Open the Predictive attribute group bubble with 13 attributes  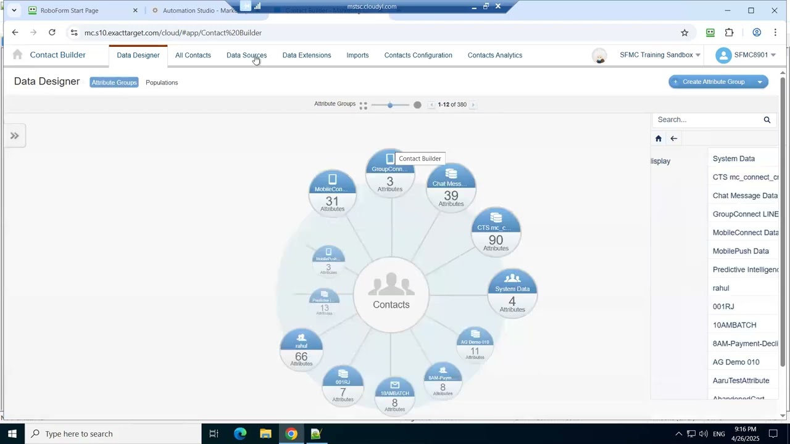[x=325, y=303]
